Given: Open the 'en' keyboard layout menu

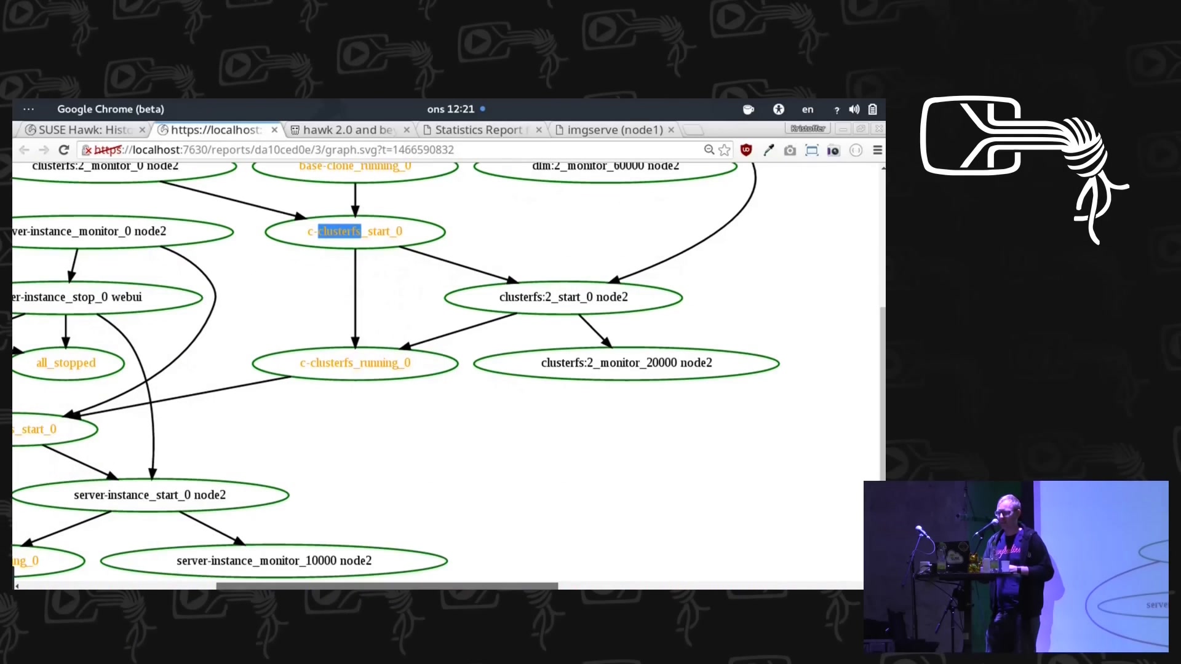Looking at the screenshot, I should coord(808,109).
